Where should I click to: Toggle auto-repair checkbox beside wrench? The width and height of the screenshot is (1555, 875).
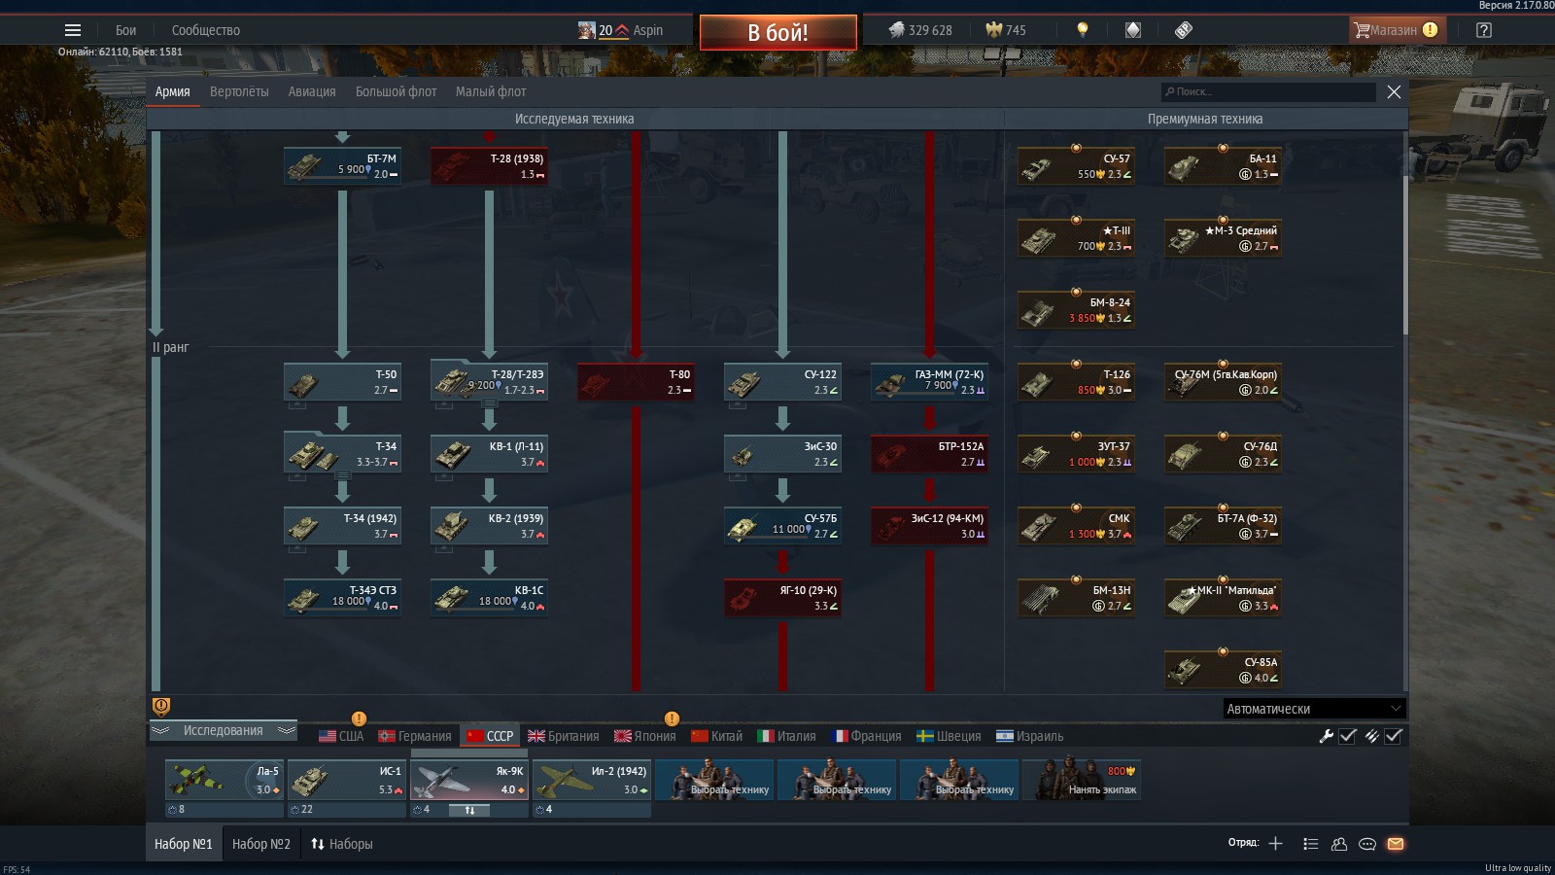(x=1348, y=736)
